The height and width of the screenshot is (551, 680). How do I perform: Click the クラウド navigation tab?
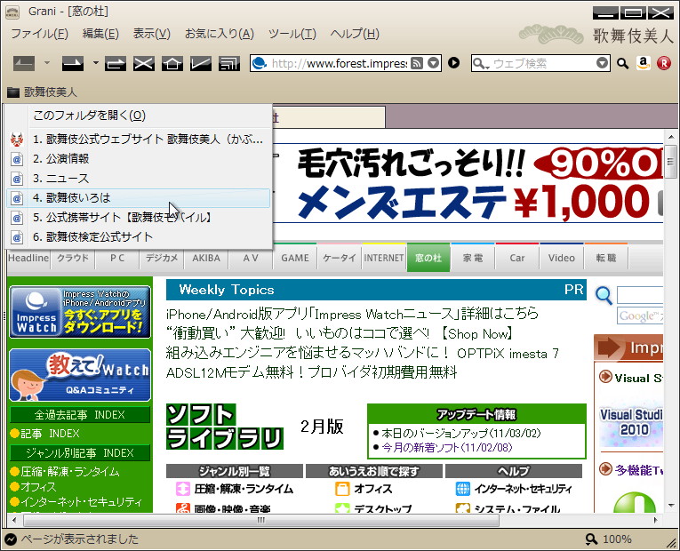(x=73, y=258)
